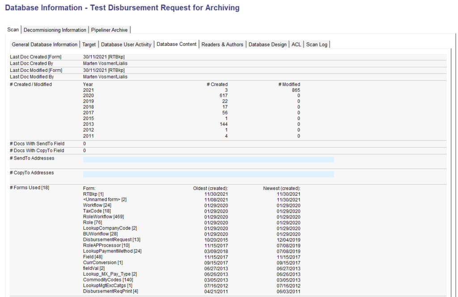This screenshot has height=297, width=458.
Task: Switch to the Decommissioning Information tab
Action: (x=55, y=29)
